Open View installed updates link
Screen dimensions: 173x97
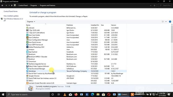point(11,16)
